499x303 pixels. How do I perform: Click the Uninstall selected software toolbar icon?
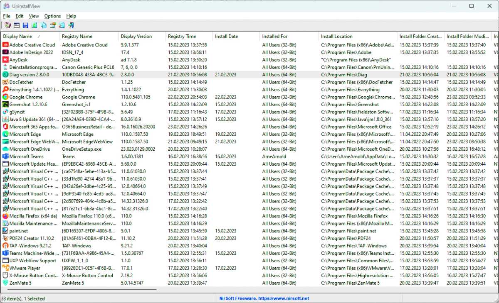pos(7,25)
